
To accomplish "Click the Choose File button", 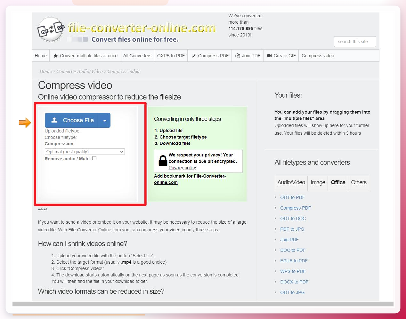I will pyautogui.click(x=72, y=120).
